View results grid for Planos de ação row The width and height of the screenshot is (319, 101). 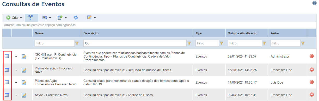coord(7,70)
